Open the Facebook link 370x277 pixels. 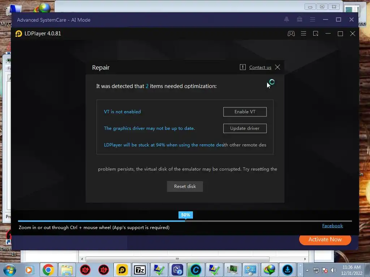click(332, 226)
